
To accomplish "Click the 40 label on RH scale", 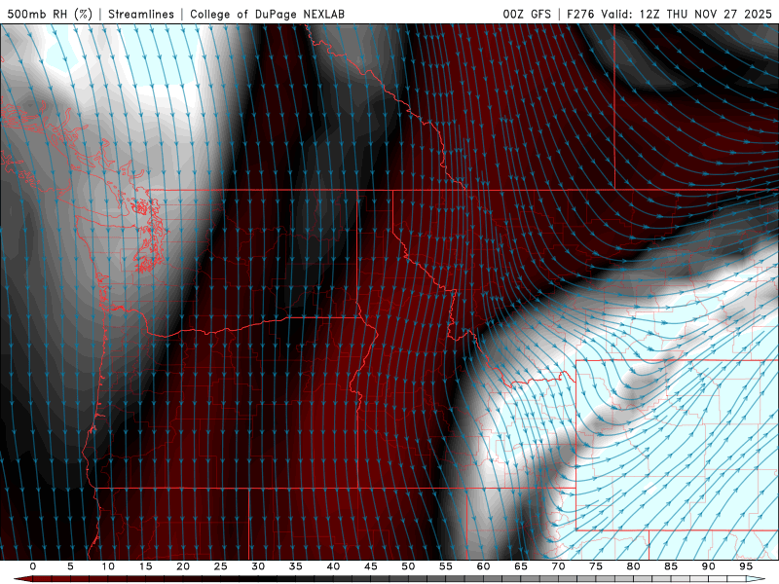I will (x=333, y=566).
